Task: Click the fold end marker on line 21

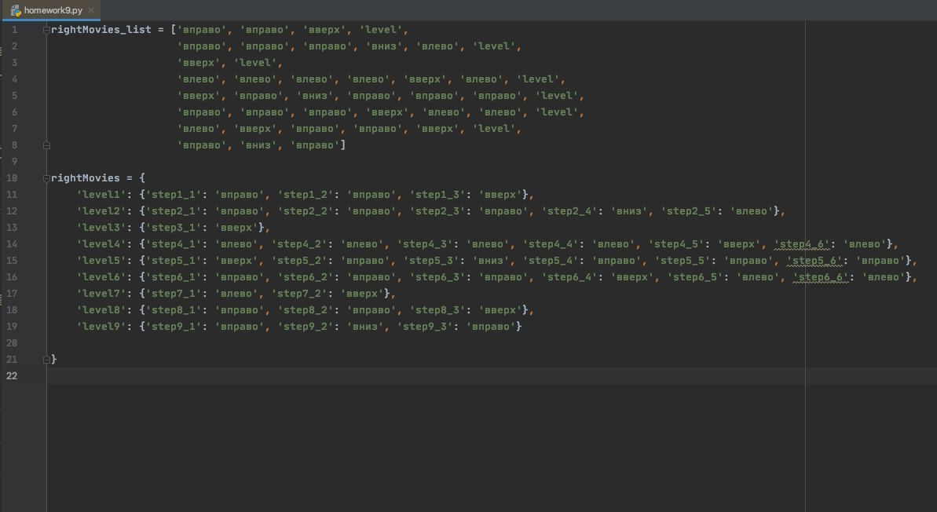Action: tap(46, 359)
